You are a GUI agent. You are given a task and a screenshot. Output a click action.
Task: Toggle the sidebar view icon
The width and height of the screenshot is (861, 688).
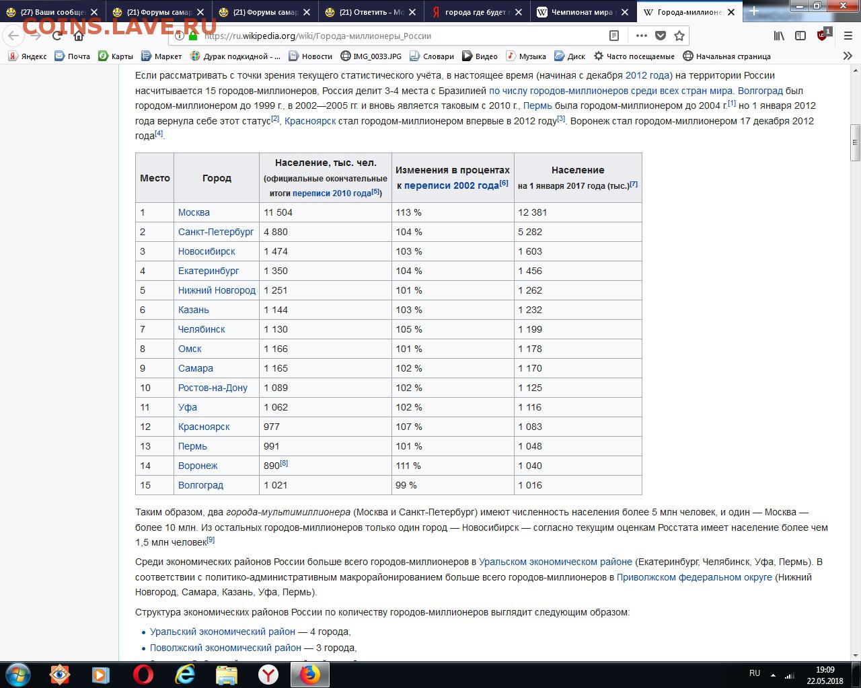800,36
